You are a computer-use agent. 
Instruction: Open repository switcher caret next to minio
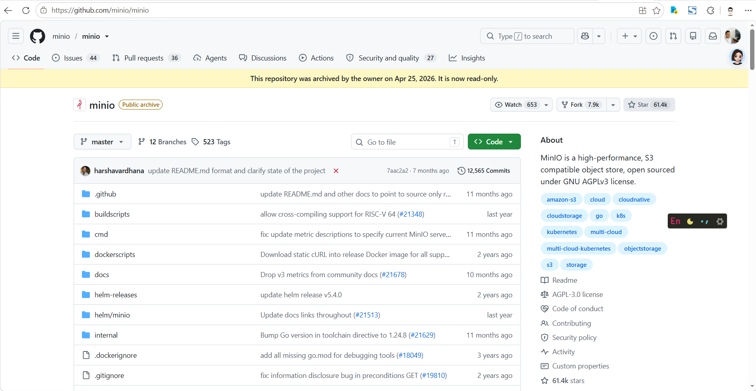pos(107,36)
